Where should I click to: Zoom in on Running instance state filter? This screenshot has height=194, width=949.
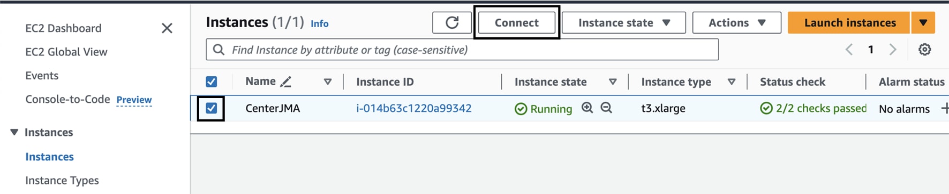pyautogui.click(x=587, y=108)
